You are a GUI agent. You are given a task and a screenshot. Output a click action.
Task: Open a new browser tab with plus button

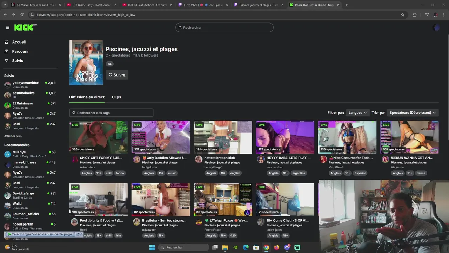[347, 5]
